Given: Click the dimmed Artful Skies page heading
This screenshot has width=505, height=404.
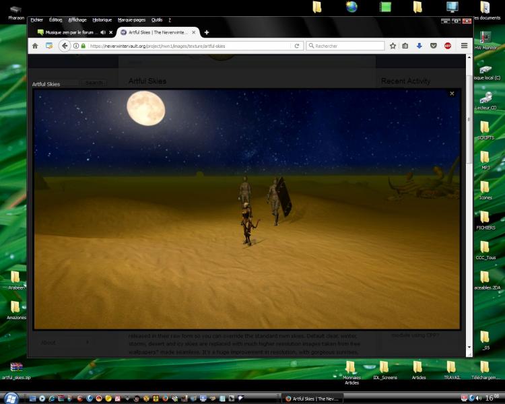Looking at the screenshot, I should 147,81.
